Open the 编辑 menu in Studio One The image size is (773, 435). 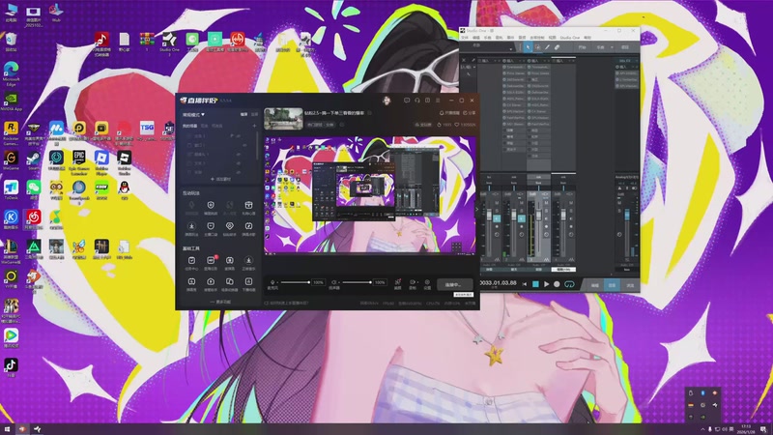click(x=475, y=38)
